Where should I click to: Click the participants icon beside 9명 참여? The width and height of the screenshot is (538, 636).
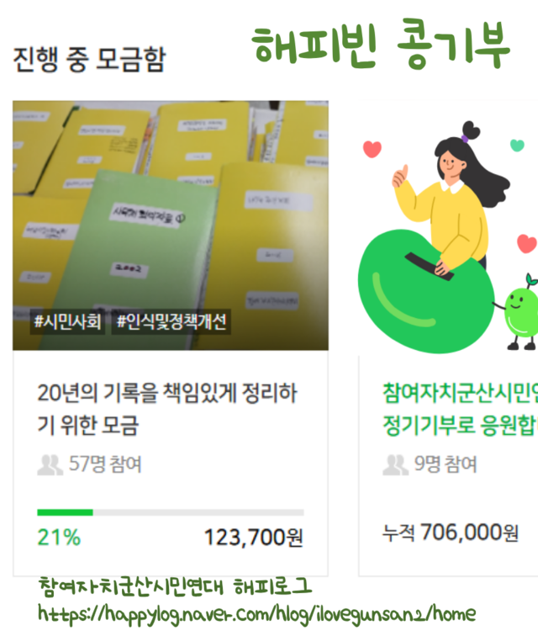point(395,465)
